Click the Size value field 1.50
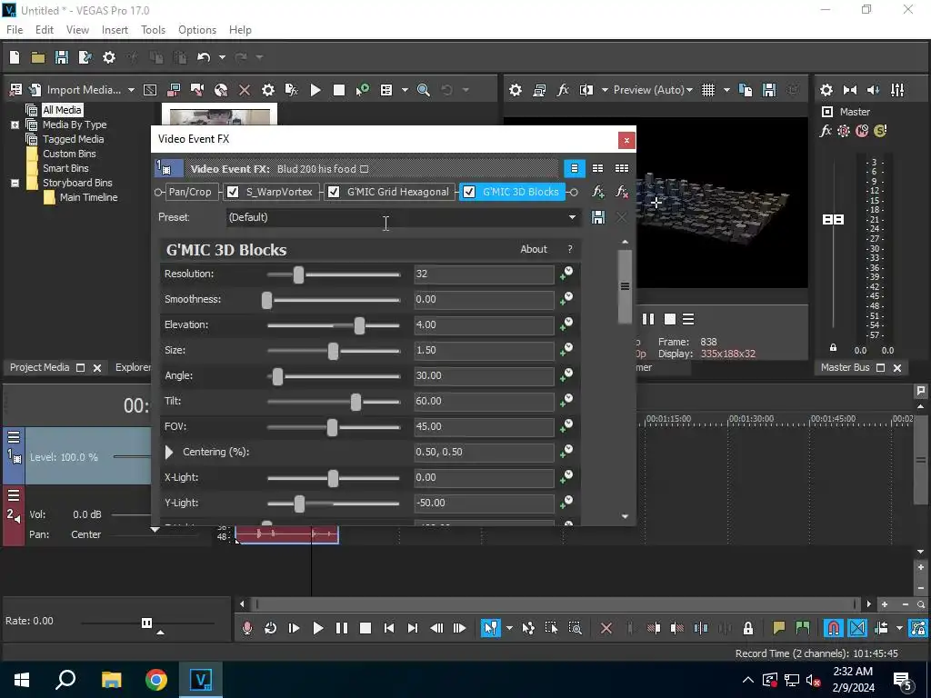 484,350
